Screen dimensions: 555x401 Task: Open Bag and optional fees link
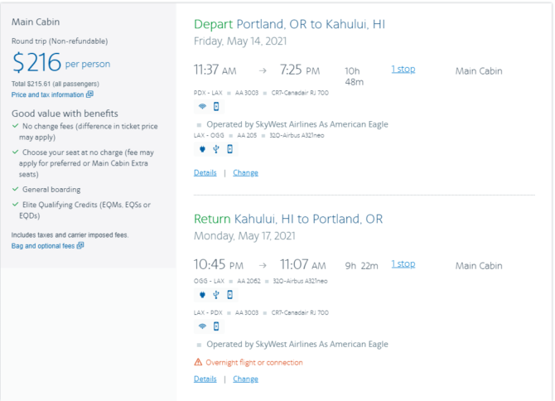pos(43,246)
